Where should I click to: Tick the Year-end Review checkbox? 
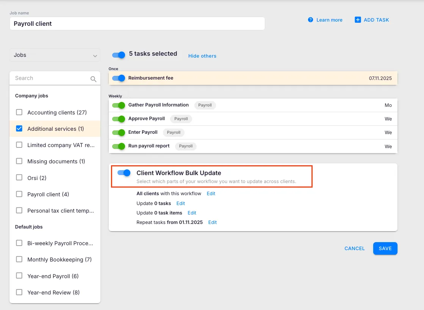[19, 292]
